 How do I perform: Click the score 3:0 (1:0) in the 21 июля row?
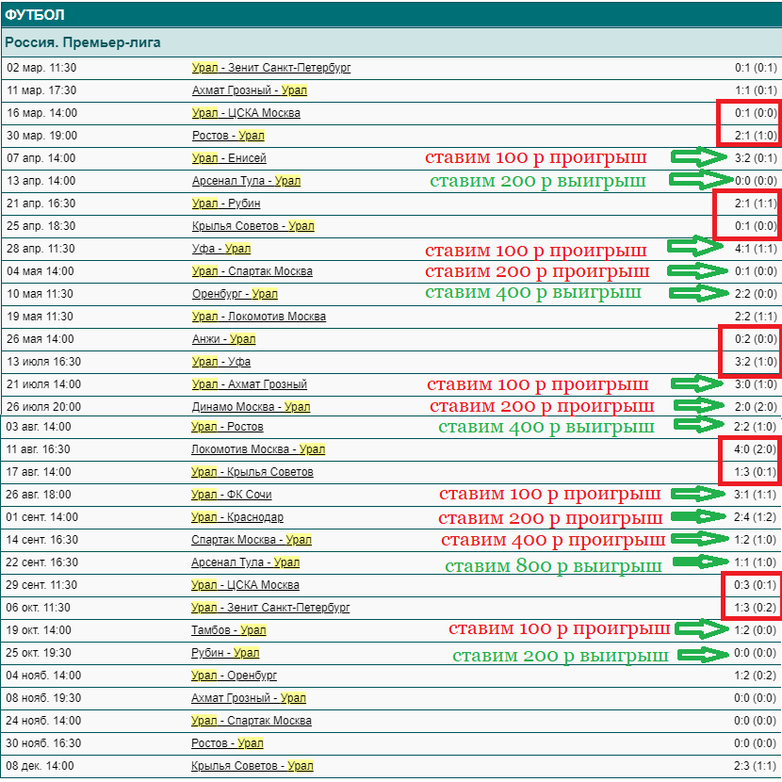coord(756,384)
